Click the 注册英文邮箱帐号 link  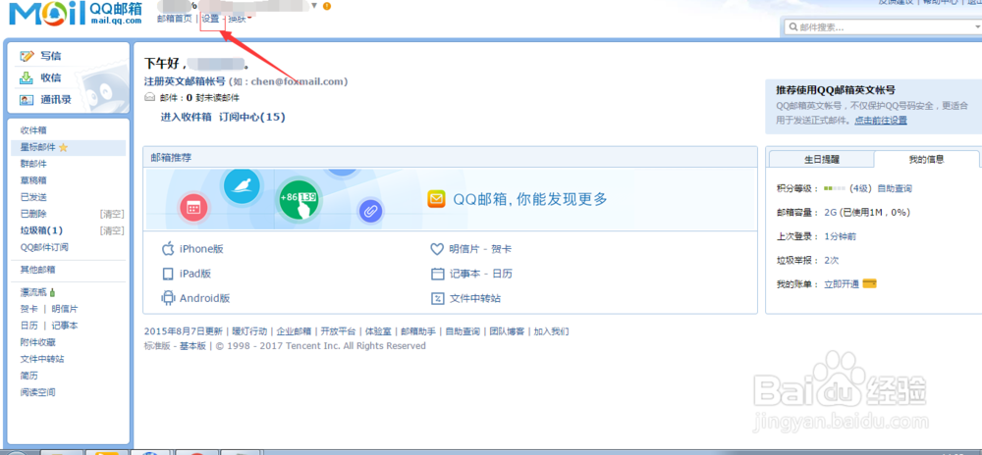[x=185, y=81]
